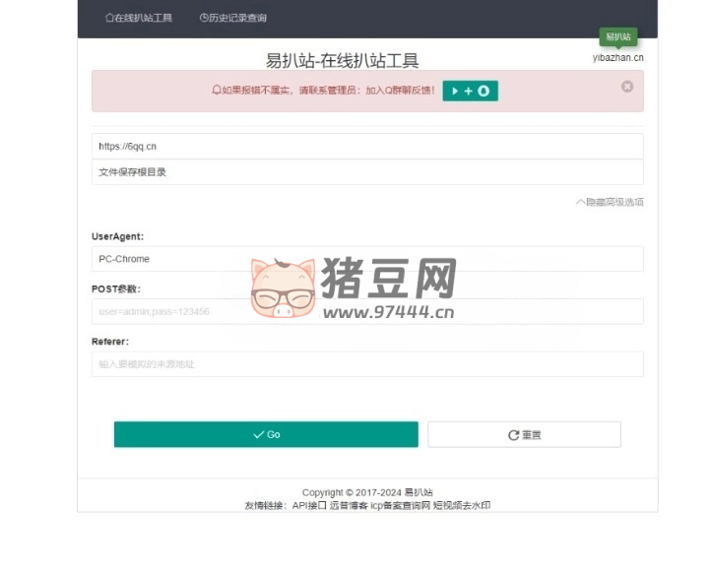Click the URL field containing https://6qq.cn

(x=367, y=146)
